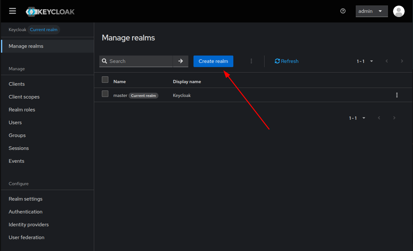Toggle the hamburger sidebar menu
Screen dimensions: 413x251
pos(13,11)
